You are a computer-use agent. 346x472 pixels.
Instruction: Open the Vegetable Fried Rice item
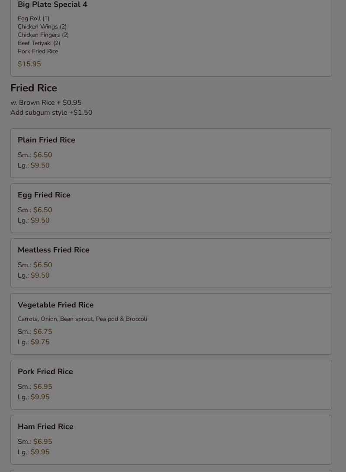[56, 305]
